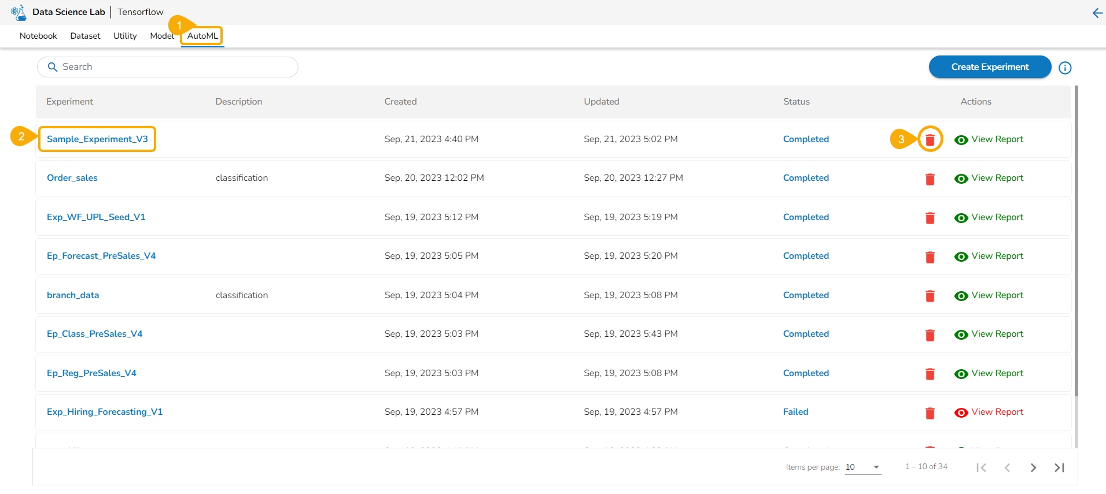Open the Ep_Forecast_PreSales_V4 experiment

point(101,256)
